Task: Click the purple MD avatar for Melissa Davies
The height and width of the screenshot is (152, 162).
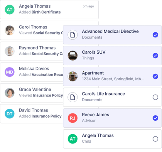Action: [10, 72]
